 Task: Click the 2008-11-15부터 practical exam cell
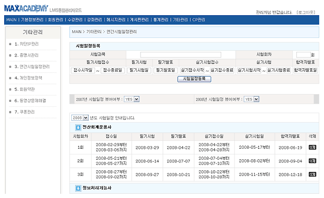point(254,174)
